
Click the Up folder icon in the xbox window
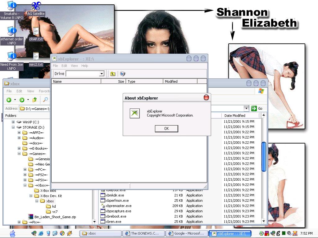[x=35, y=99]
